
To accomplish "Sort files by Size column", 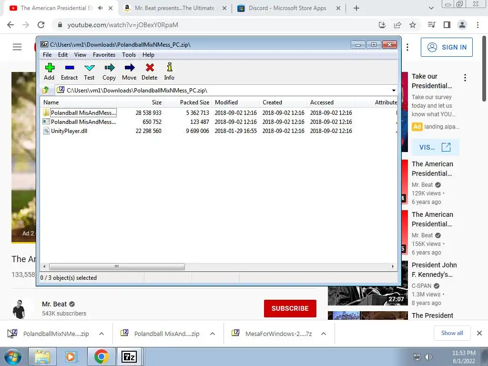I will click(x=141, y=102).
